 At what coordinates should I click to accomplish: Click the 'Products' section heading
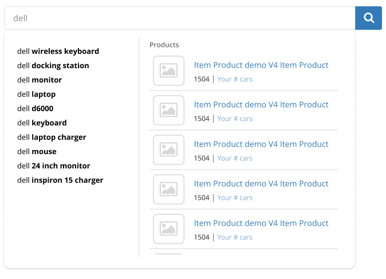coord(164,45)
